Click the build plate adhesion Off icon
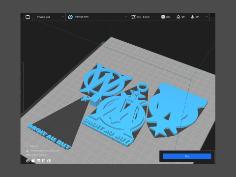 tap(192, 17)
